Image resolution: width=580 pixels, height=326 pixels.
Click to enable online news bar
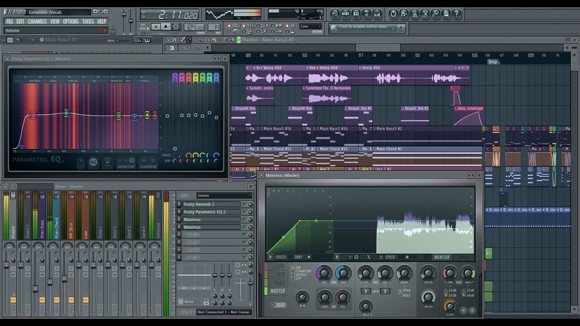(367, 28)
